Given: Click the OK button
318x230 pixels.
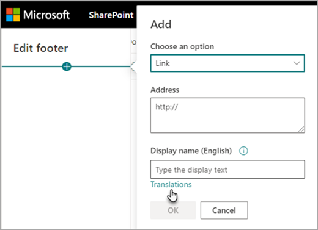Looking at the screenshot, I should click(x=173, y=210).
